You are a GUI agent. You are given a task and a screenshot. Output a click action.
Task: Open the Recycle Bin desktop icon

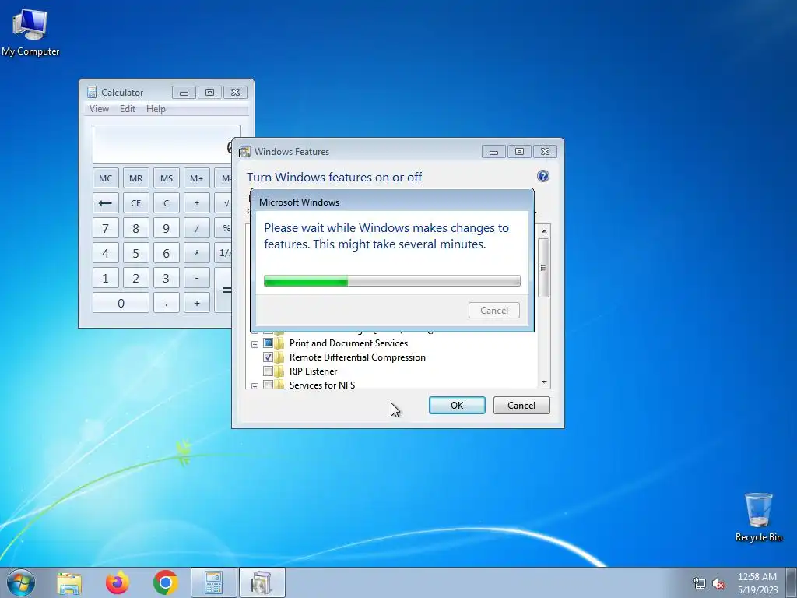(758, 517)
